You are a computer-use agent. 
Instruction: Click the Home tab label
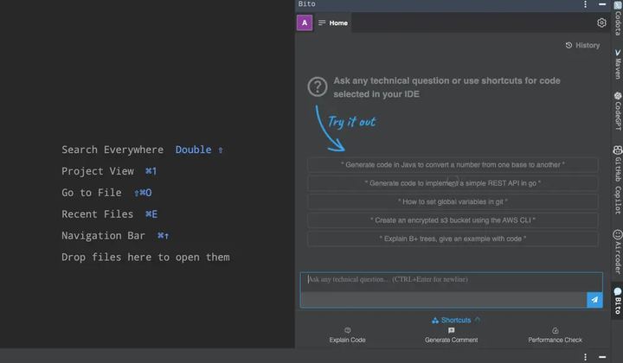tap(338, 23)
